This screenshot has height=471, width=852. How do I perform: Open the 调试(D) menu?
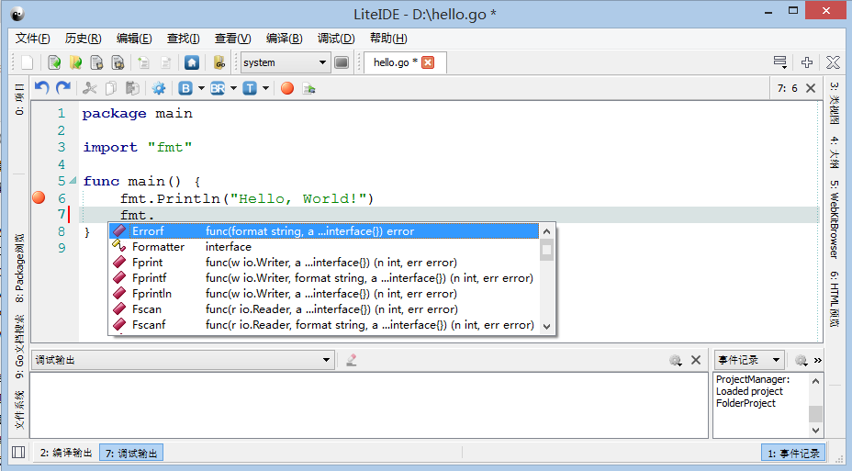336,38
